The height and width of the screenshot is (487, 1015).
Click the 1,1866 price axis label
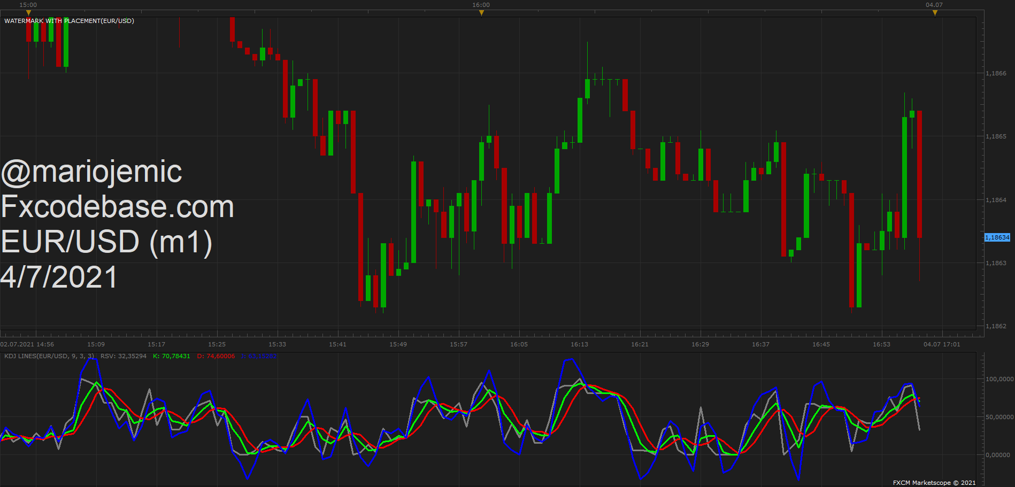click(x=996, y=73)
